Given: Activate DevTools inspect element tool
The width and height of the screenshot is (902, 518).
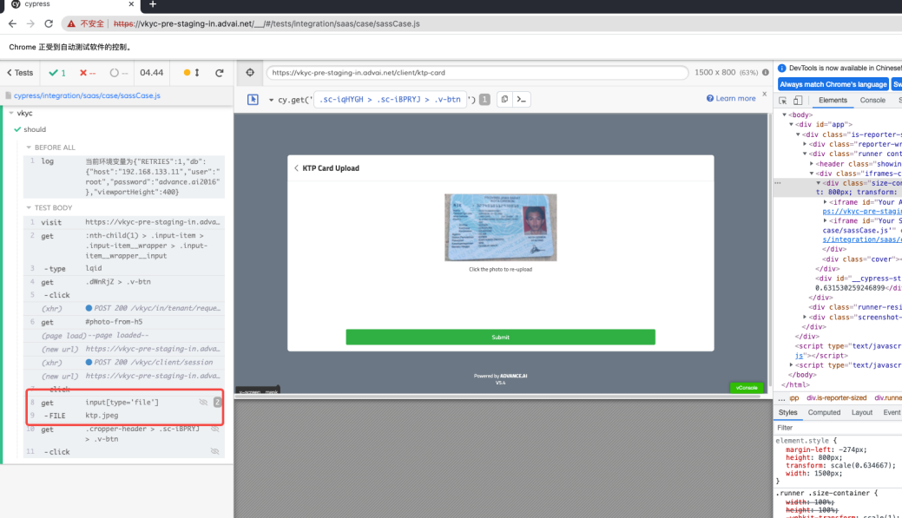Looking at the screenshot, I should (783, 101).
